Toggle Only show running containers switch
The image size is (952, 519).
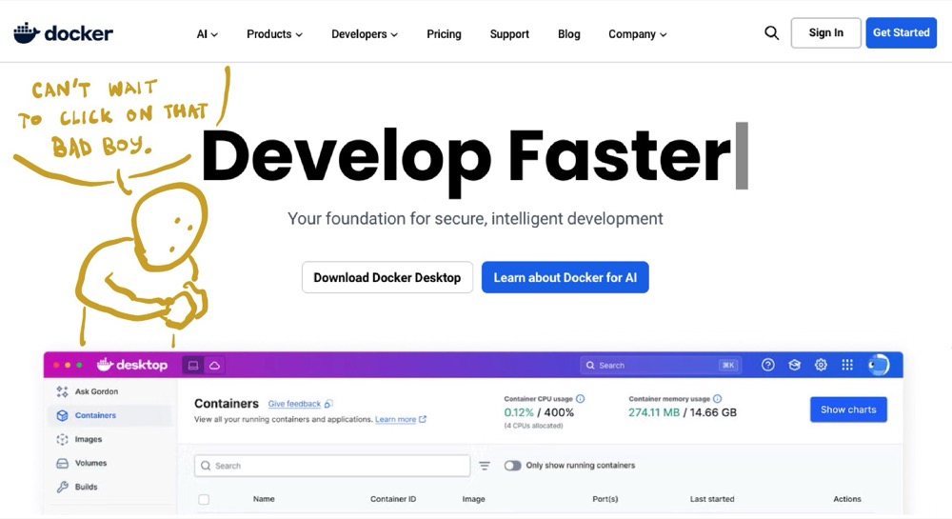click(512, 466)
